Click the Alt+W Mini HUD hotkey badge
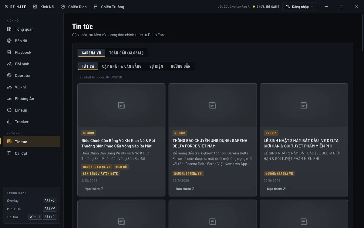Viewport: 364px width, 228px height. [x=49, y=209]
